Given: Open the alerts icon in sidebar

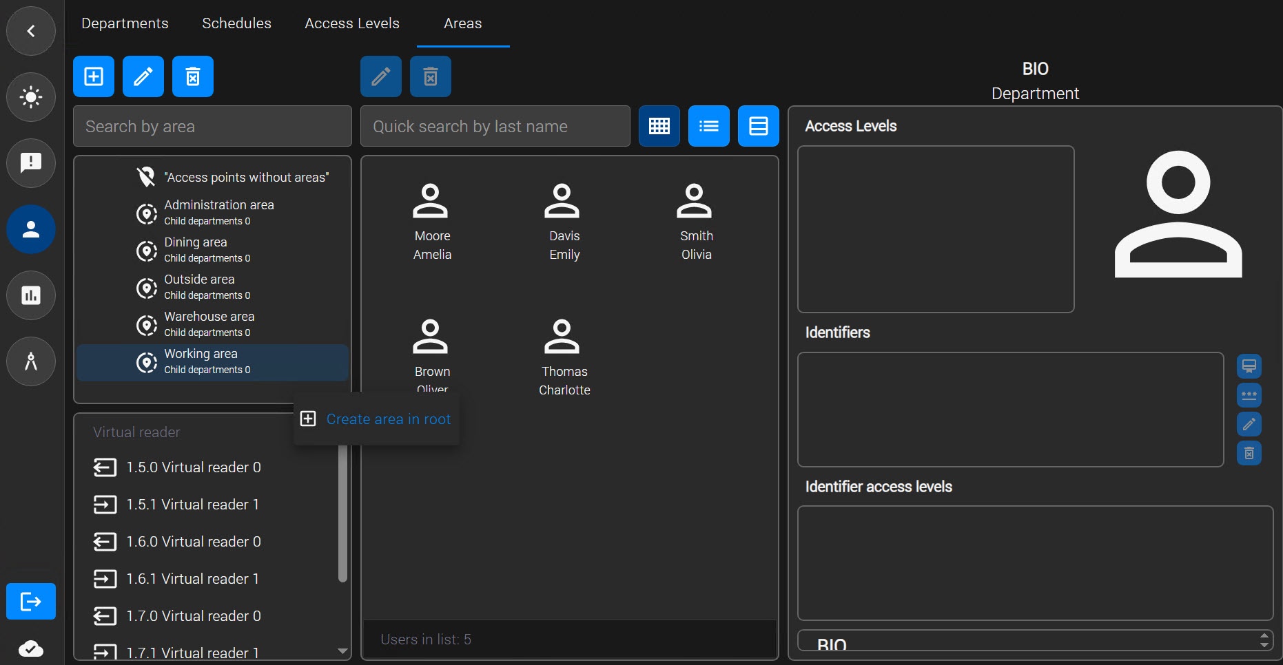Looking at the screenshot, I should point(31,163).
